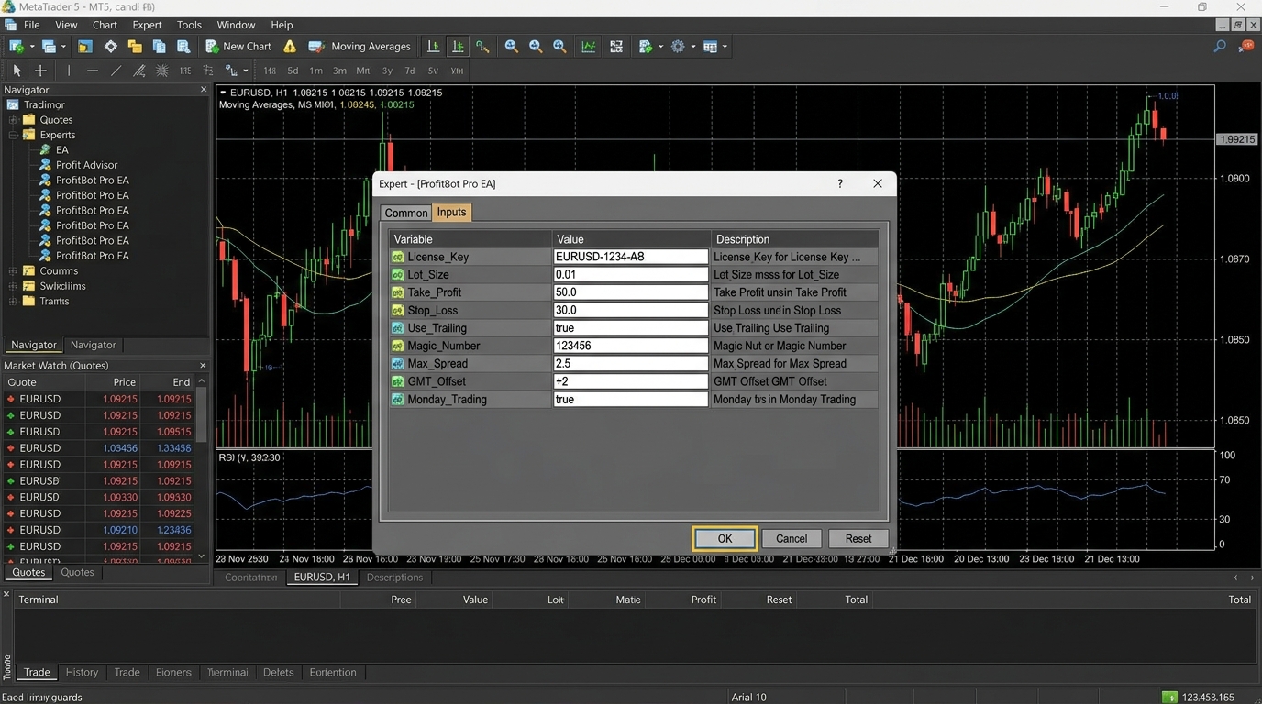Screen dimensions: 1262x704
Task: Click the green line-chart toolbar icon
Action: (x=588, y=46)
